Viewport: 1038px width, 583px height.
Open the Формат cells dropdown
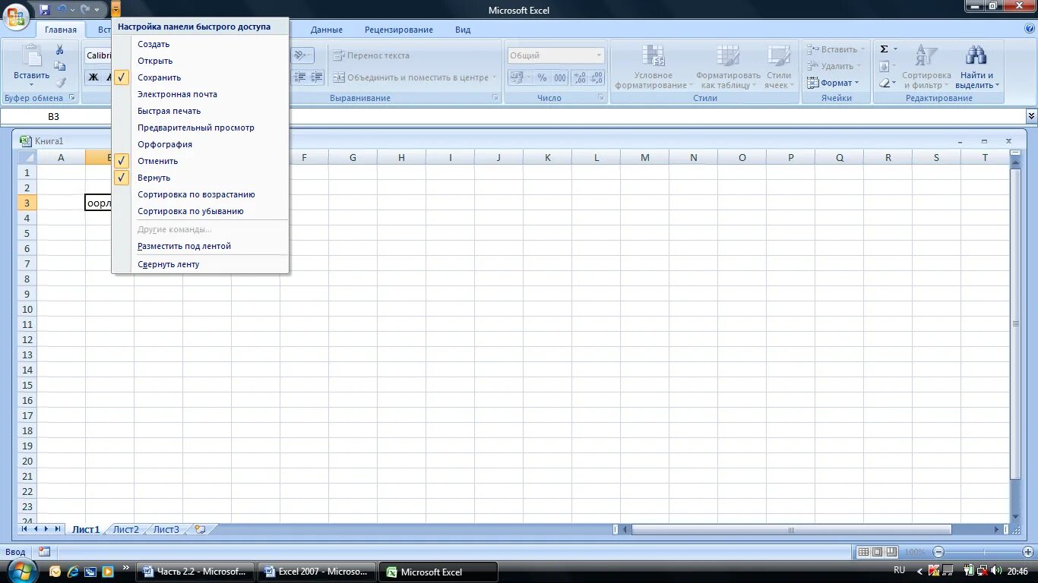coord(834,83)
